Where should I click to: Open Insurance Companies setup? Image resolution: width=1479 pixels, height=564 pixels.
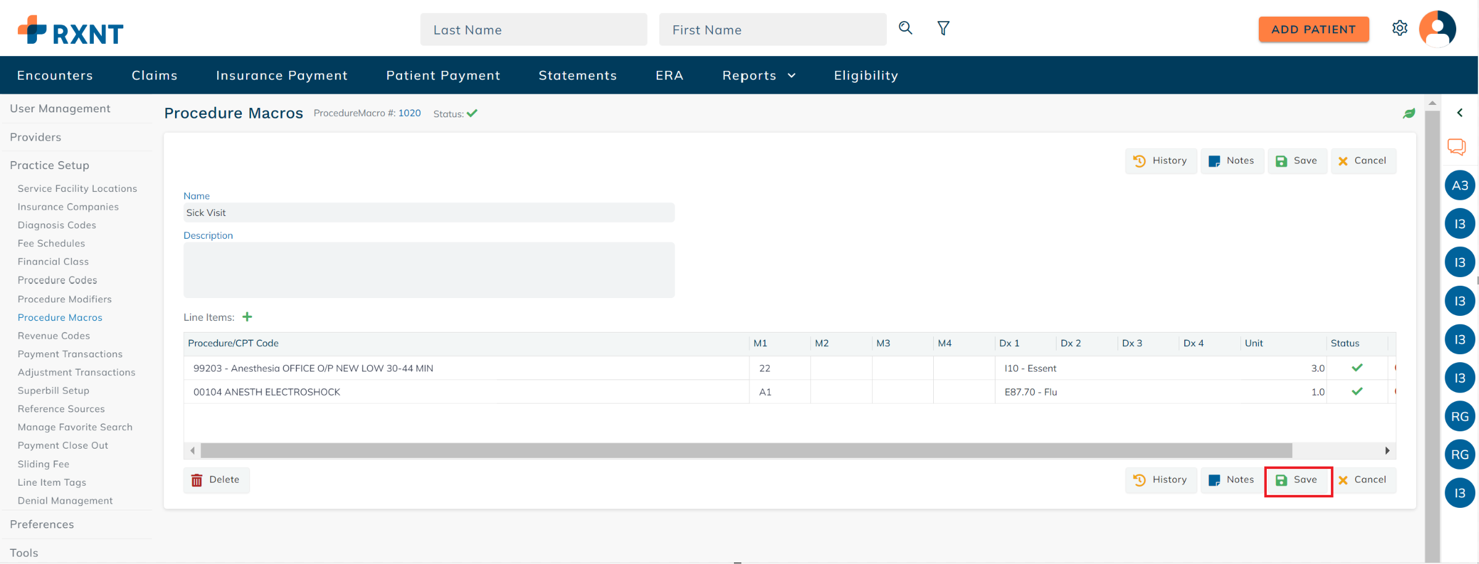coord(68,207)
